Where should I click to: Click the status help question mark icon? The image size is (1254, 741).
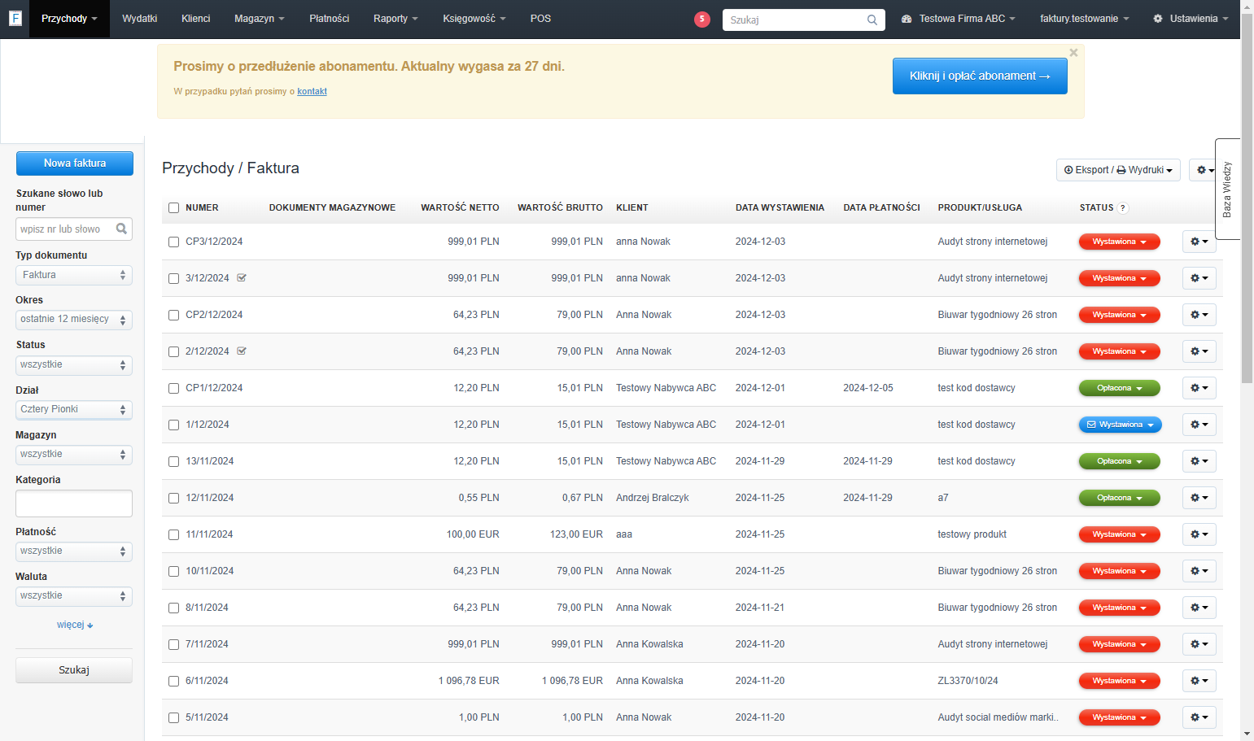click(1123, 207)
